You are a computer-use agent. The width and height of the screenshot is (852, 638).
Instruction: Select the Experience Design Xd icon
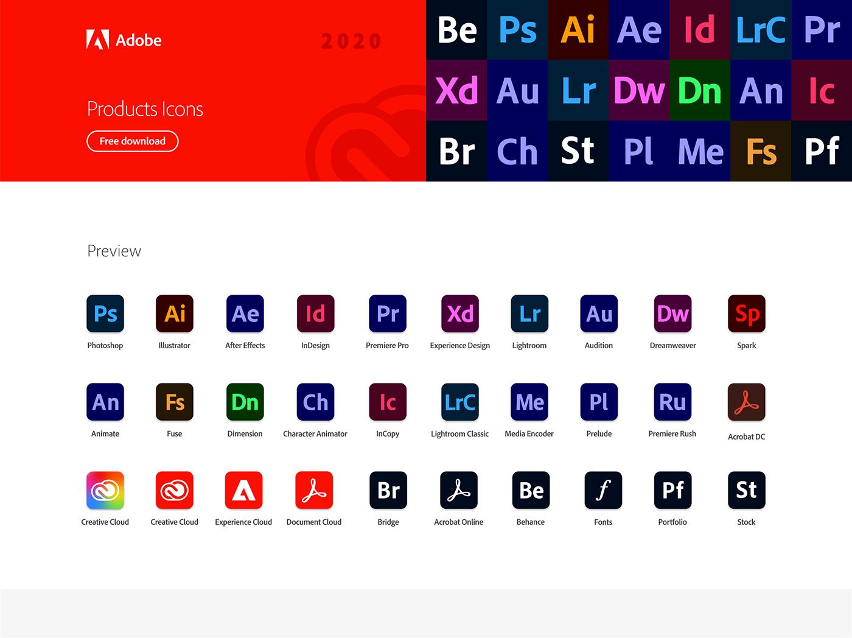[460, 314]
